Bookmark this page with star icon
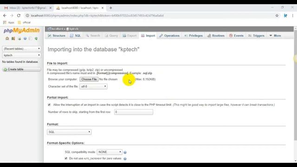This screenshot has width=297, height=167. click(x=277, y=15)
